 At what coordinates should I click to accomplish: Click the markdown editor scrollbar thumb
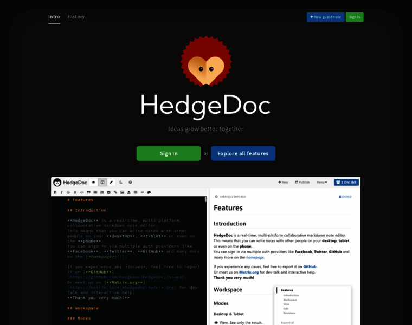click(x=205, y=199)
